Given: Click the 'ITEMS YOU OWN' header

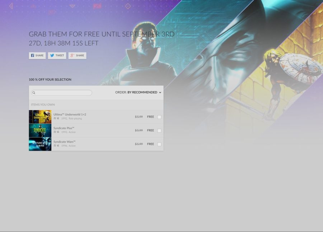Looking at the screenshot, I should (x=43, y=105).
